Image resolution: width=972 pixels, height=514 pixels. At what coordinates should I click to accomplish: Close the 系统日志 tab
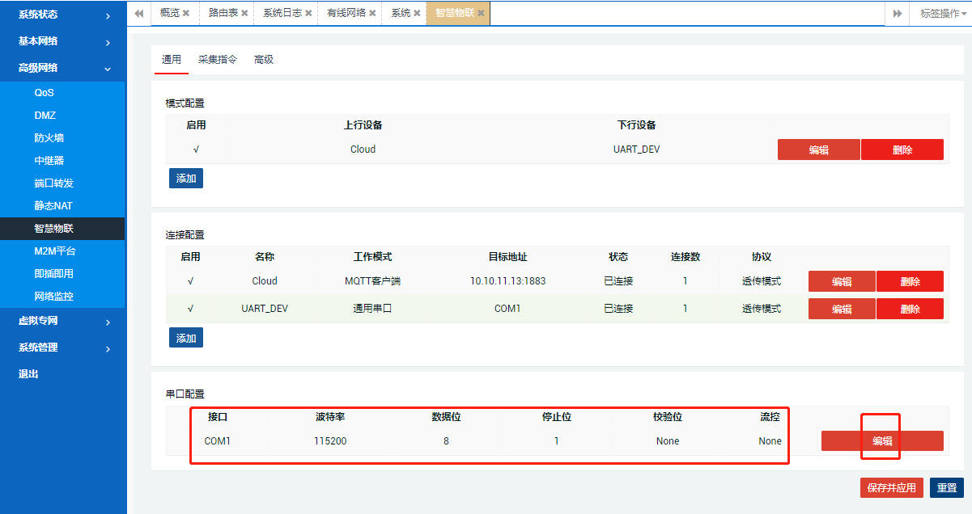pos(307,13)
